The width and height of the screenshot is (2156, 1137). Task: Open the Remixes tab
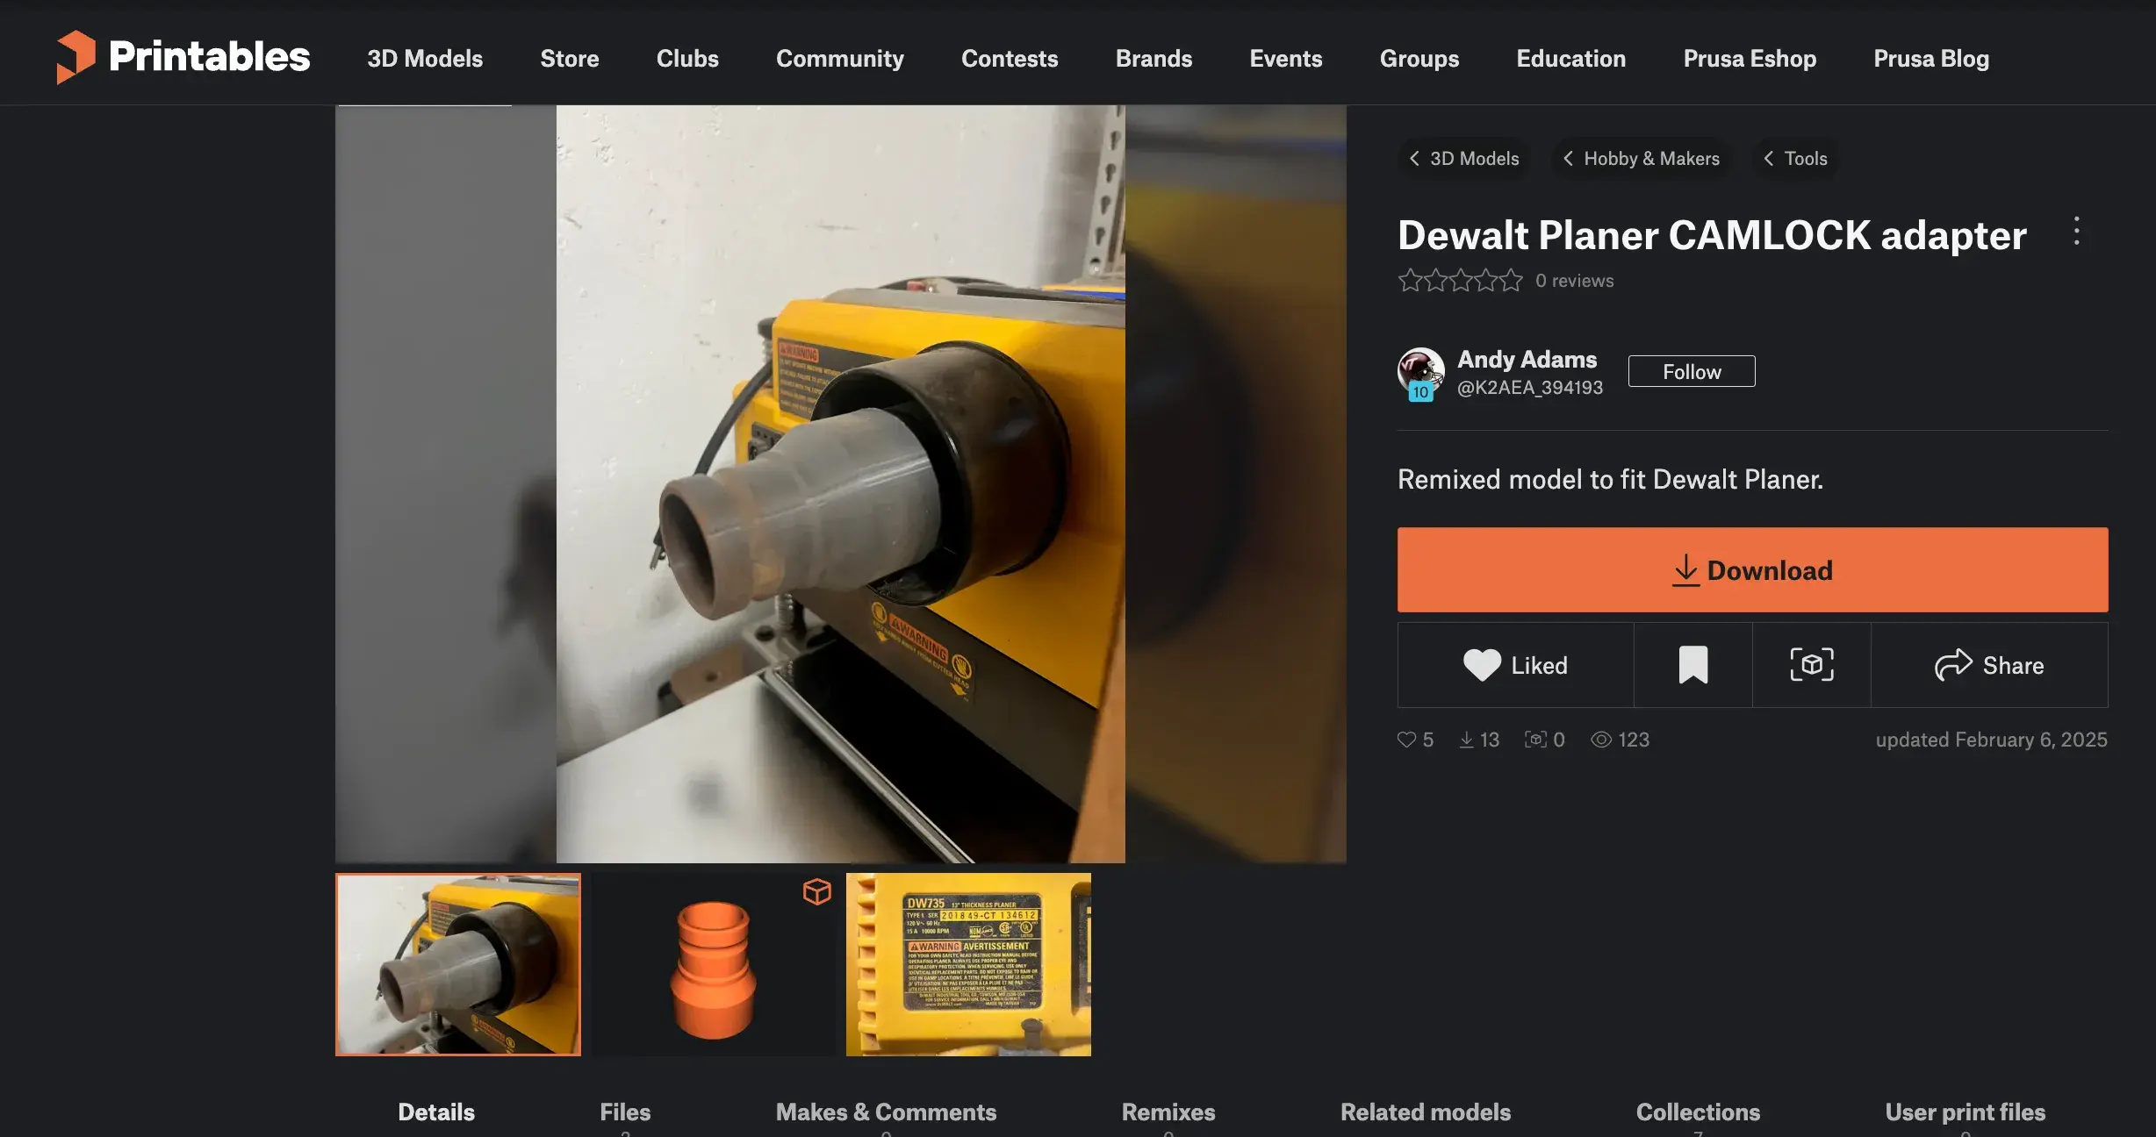point(1168,1112)
